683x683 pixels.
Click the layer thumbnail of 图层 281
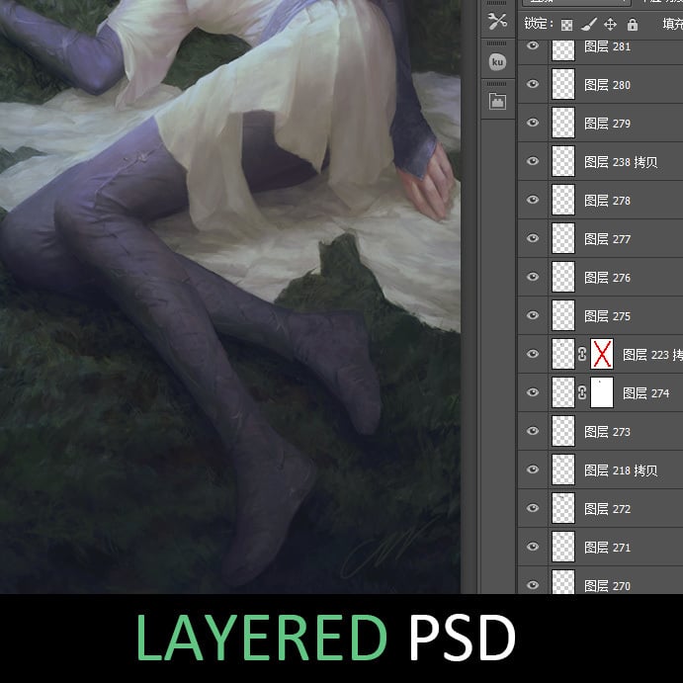pos(563,49)
